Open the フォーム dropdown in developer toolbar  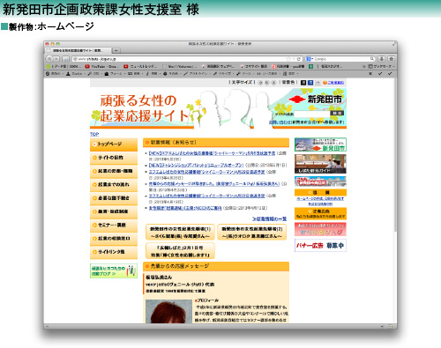coord(115,73)
